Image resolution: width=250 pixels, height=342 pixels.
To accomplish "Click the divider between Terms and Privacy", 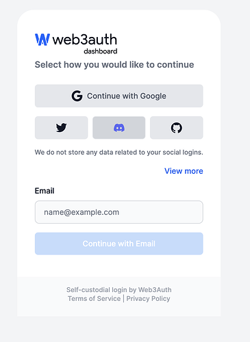I will tap(123, 298).
